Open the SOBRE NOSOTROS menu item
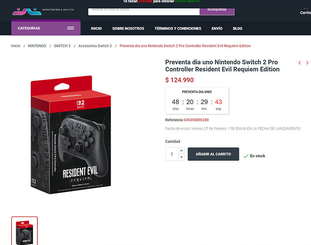Screen dimensions: 311x245 [x=128, y=28]
